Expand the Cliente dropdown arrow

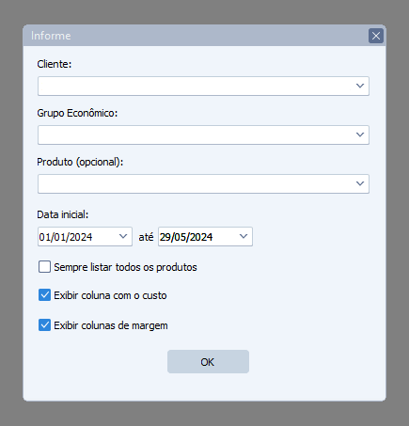(360, 86)
